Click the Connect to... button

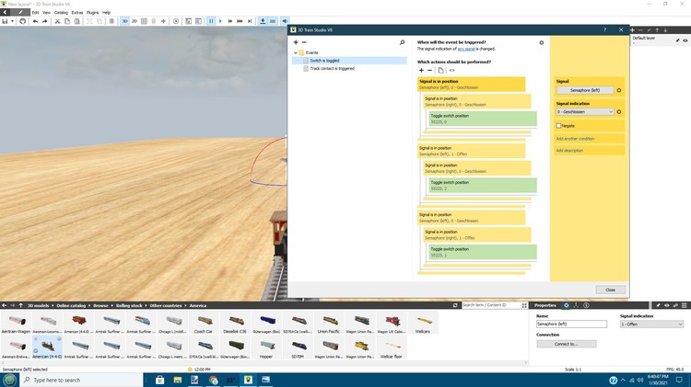click(x=566, y=344)
